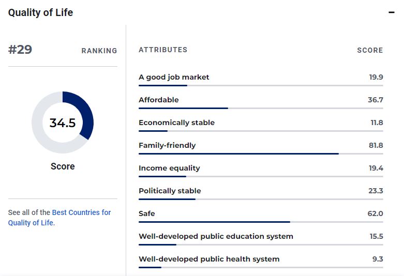Click the 81.8 Family-friendly score value

(376, 145)
